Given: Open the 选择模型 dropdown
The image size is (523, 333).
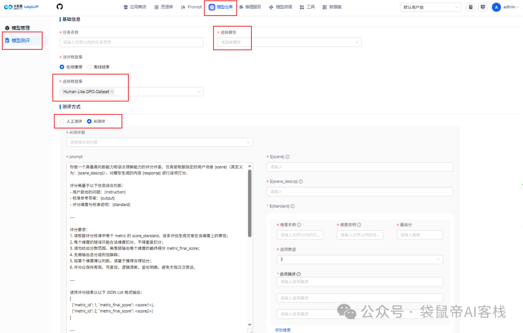Looking at the screenshot, I should (x=289, y=43).
